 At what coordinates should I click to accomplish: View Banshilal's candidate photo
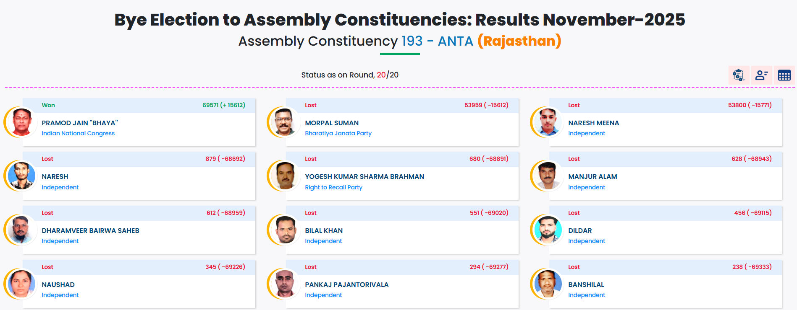(x=548, y=284)
